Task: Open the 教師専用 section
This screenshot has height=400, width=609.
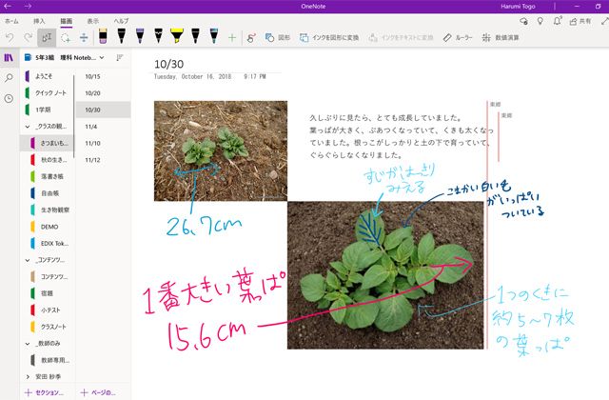Action: pos(47,360)
